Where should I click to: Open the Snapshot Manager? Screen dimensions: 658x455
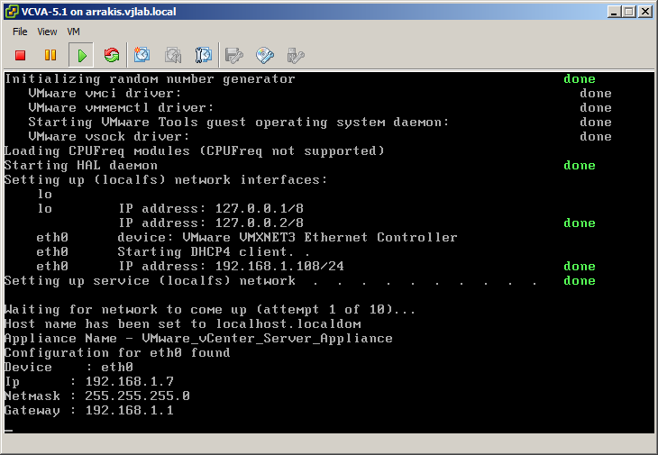(x=204, y=56)
